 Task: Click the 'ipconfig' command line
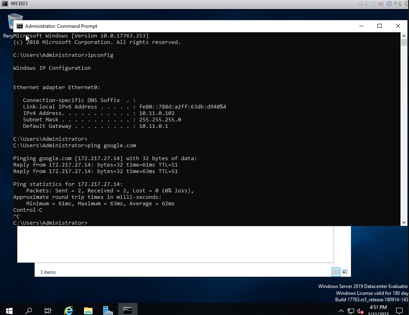tap(63, 55)
